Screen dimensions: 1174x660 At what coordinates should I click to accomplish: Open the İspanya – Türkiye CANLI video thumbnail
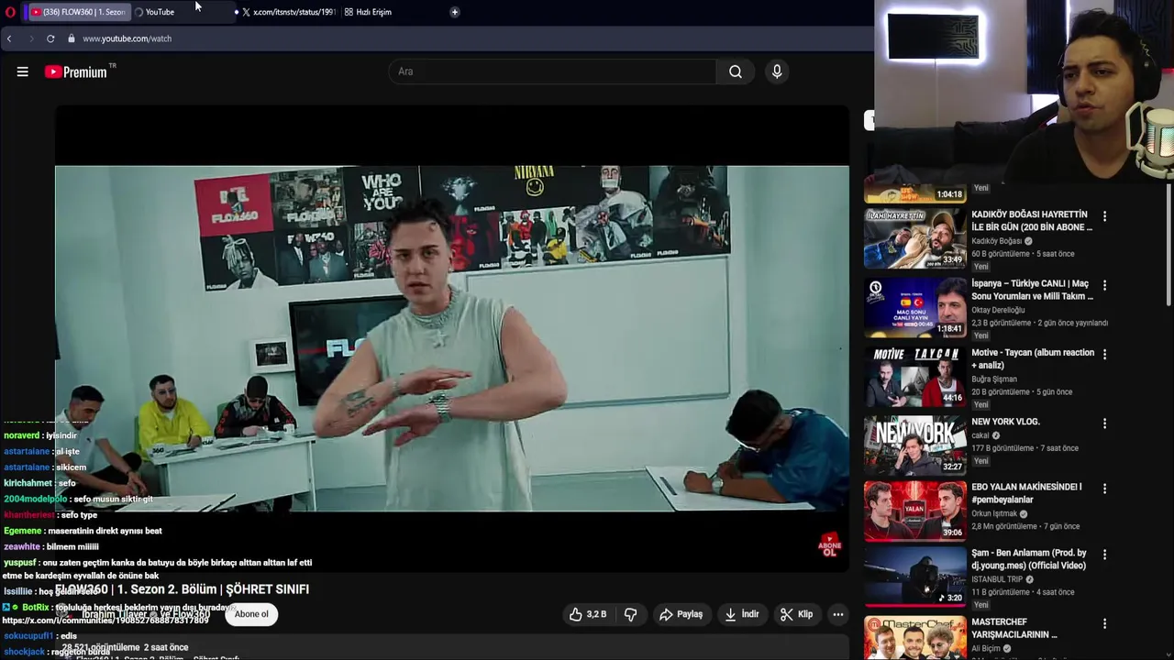915,308
